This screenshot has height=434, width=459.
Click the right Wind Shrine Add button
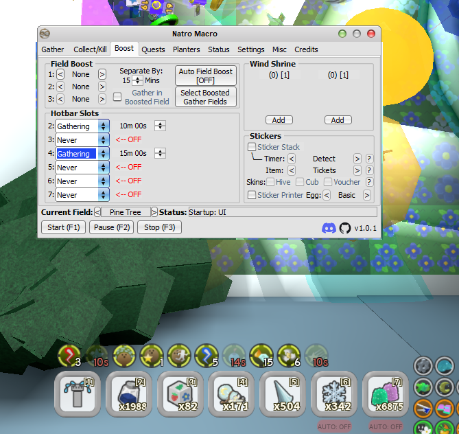pyautogui.click(x=338, y=120)
